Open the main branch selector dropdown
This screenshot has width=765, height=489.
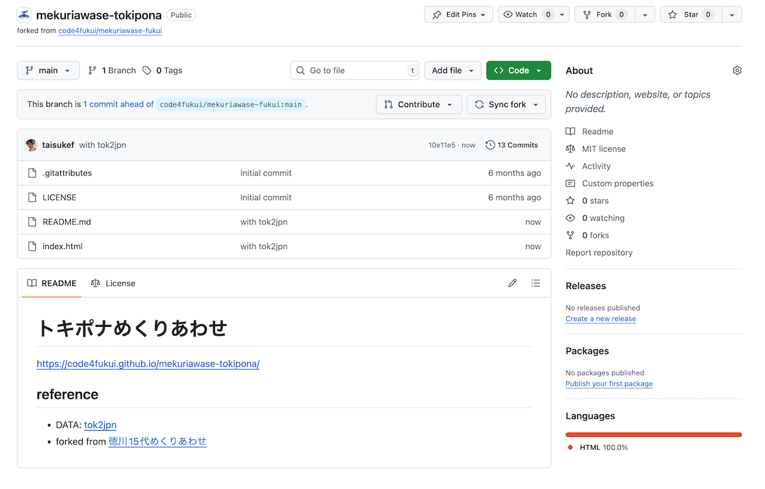click(x=48, y=71)
